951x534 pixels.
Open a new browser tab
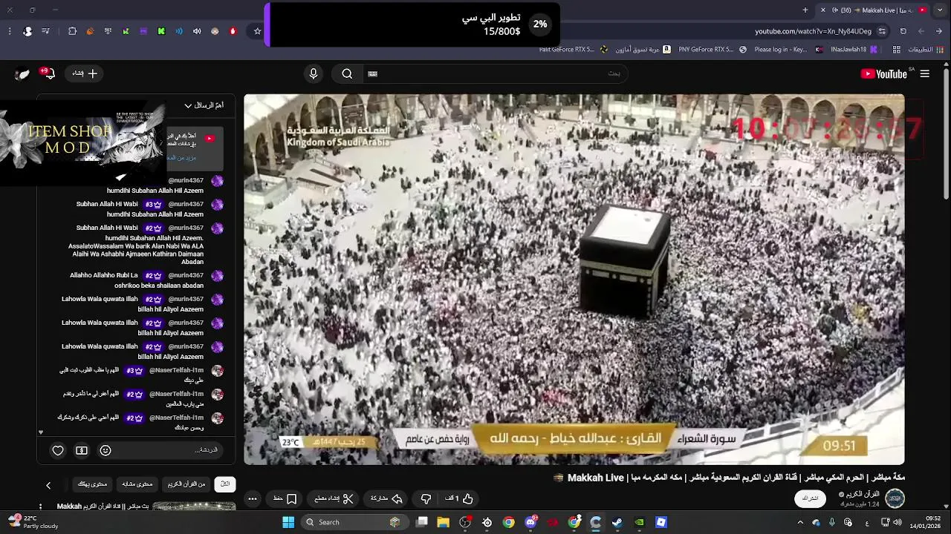[805, 10]
